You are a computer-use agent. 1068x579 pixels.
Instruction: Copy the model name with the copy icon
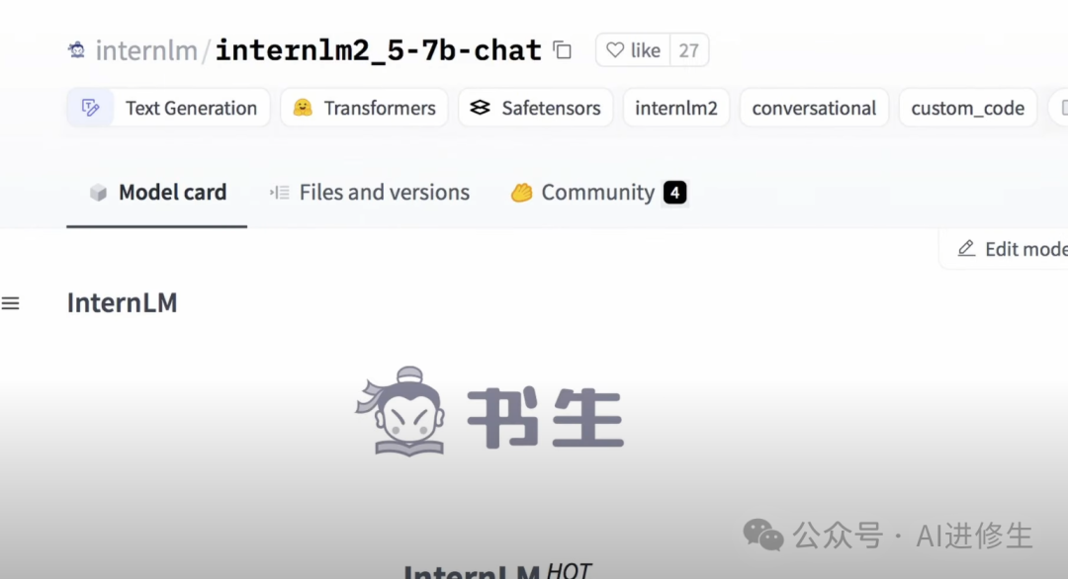562,50
